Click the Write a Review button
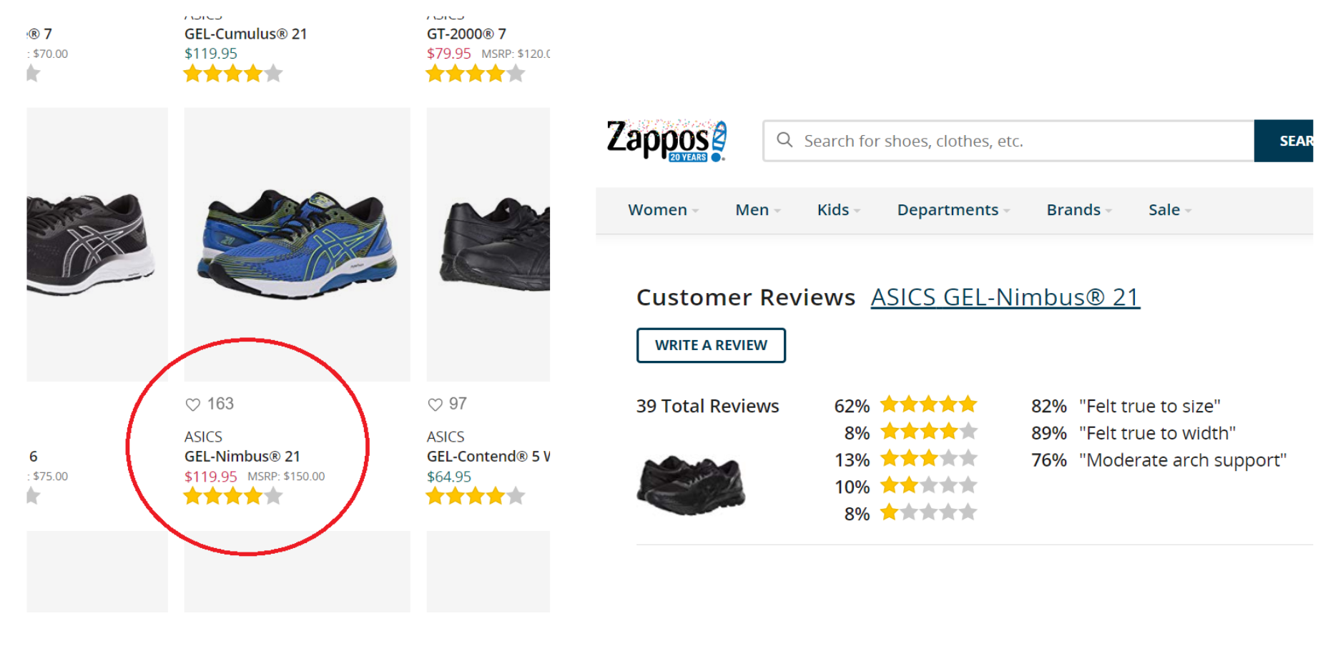1333x656 pixels. click(x=711, y=345)
